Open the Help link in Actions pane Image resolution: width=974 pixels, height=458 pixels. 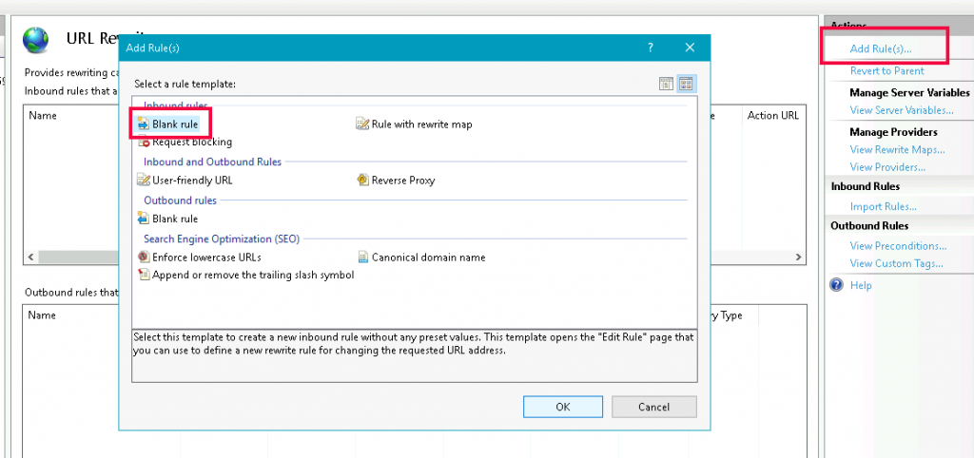point(861,285)
